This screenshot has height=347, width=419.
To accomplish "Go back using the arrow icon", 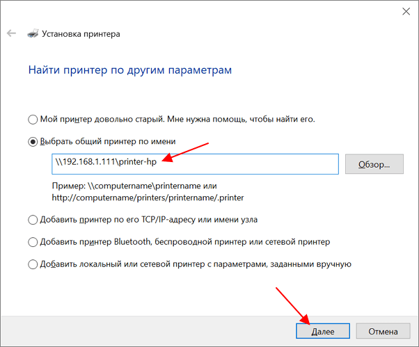I will pos(12,33).
